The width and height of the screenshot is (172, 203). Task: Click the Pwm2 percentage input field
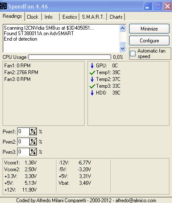pos(23,142)
